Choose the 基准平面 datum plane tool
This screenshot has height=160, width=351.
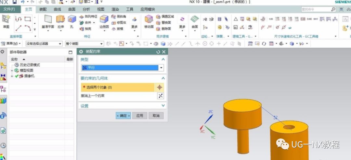point(48,22)
